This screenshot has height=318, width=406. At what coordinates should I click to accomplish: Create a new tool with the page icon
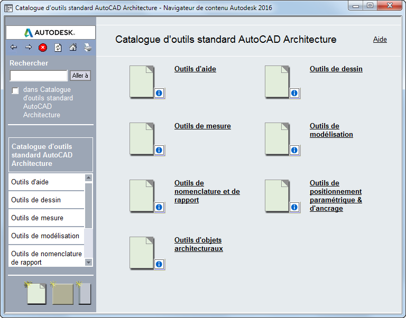tap(36, 293)
